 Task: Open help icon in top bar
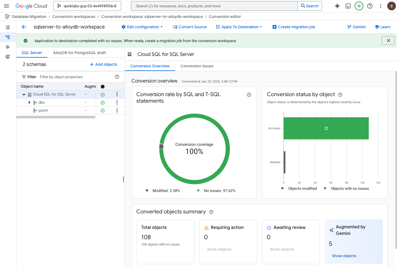click(x=370, y=6)
